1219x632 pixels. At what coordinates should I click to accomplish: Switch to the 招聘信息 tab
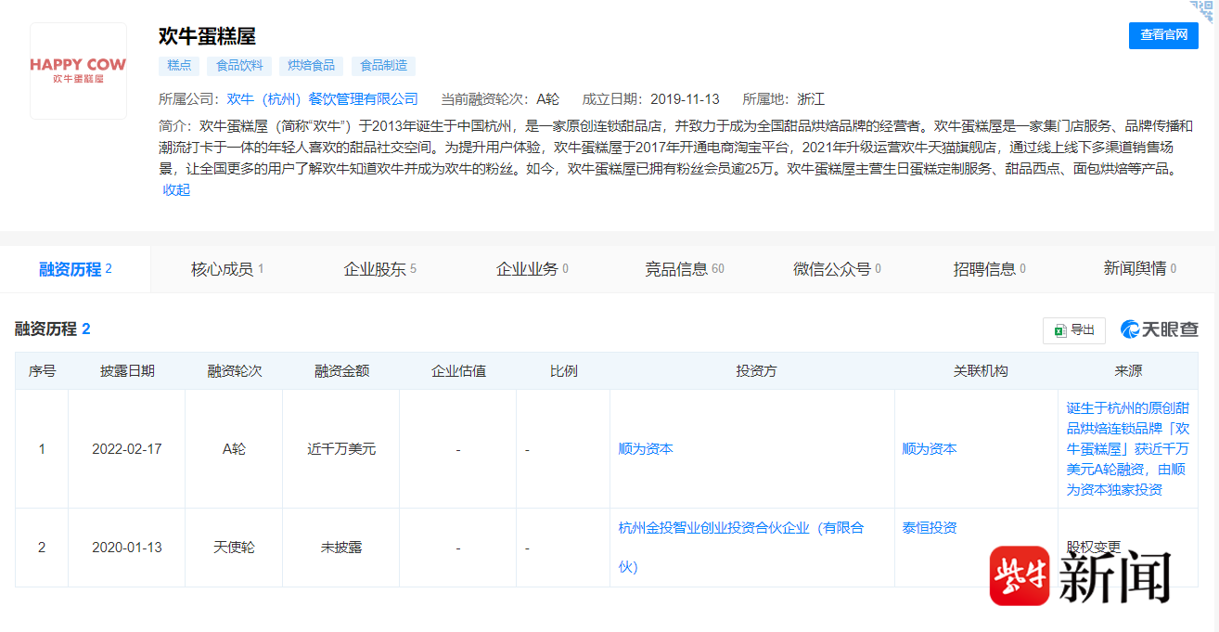(x=988, y=269)
